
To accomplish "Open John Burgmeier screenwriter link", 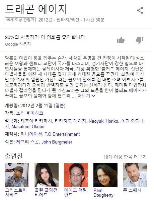I will pyautogui.click(x=57, y=142).
